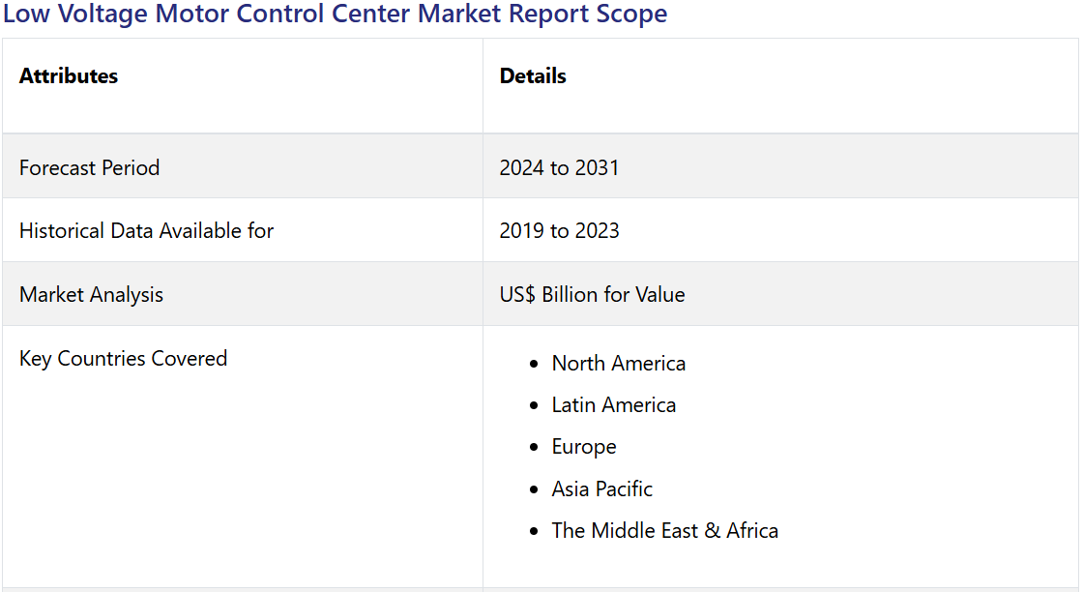Click the Low Voltage Motor Control Center heading

click(x=335, y=15)
